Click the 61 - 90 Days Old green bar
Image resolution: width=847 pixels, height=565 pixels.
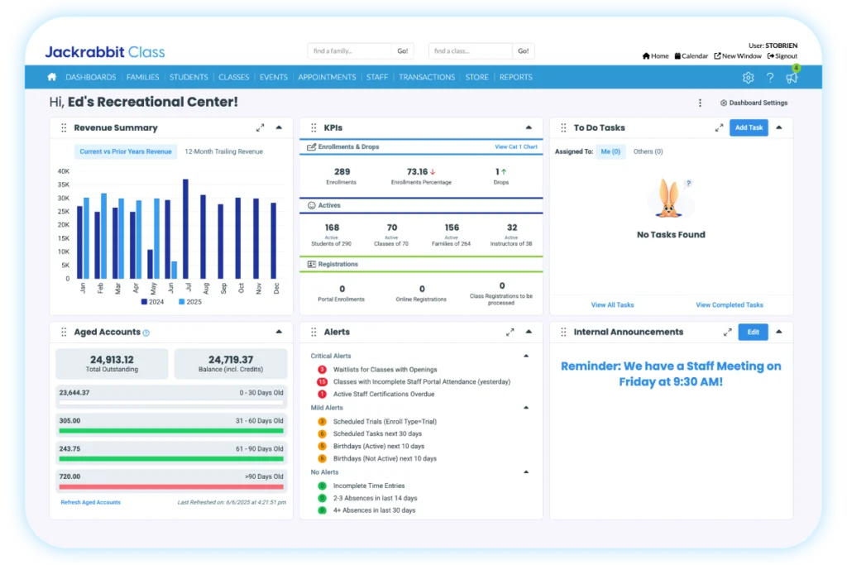pyautogui.click(x=171, y=459)
